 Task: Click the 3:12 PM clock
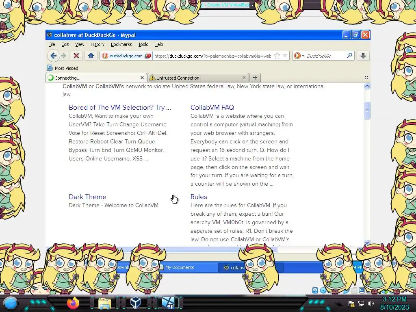pos(394,299)
